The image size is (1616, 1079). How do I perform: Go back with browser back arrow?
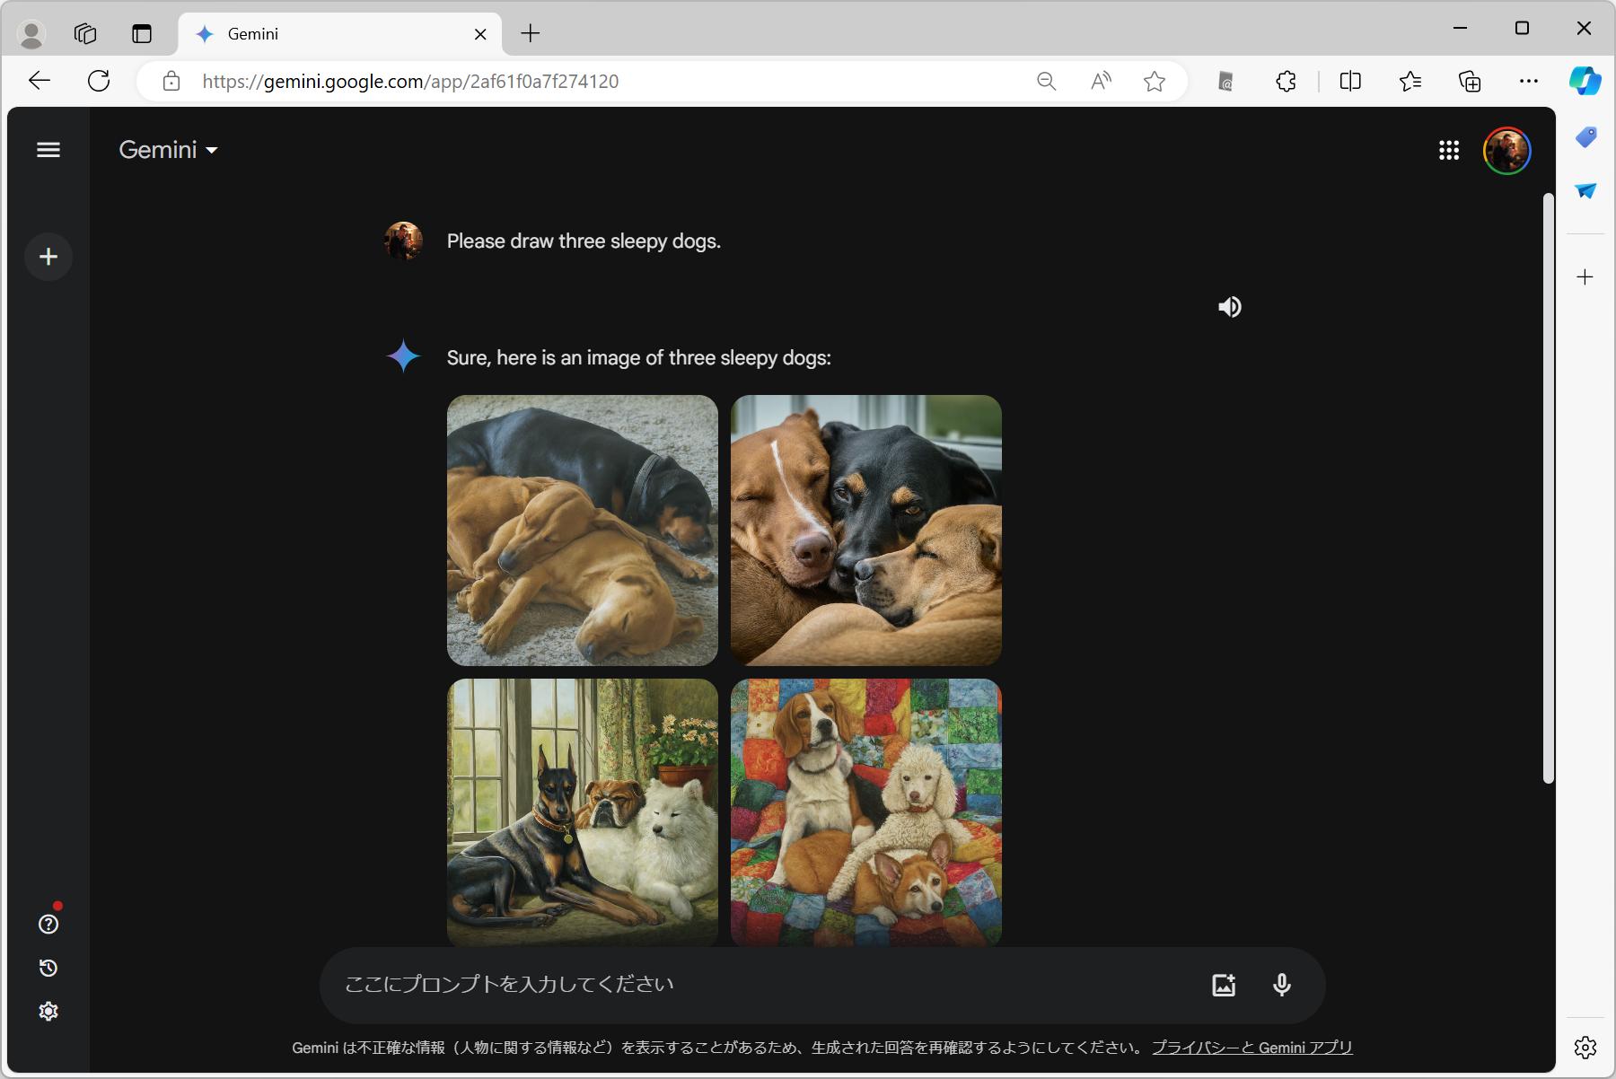40,81
